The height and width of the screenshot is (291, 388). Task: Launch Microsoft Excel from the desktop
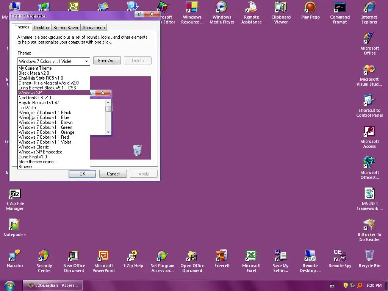click(x=251, y=261)
